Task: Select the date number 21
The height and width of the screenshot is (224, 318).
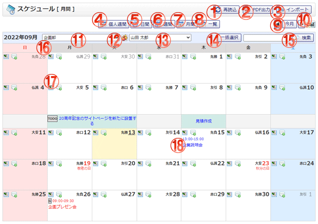Action: point(176,163)
